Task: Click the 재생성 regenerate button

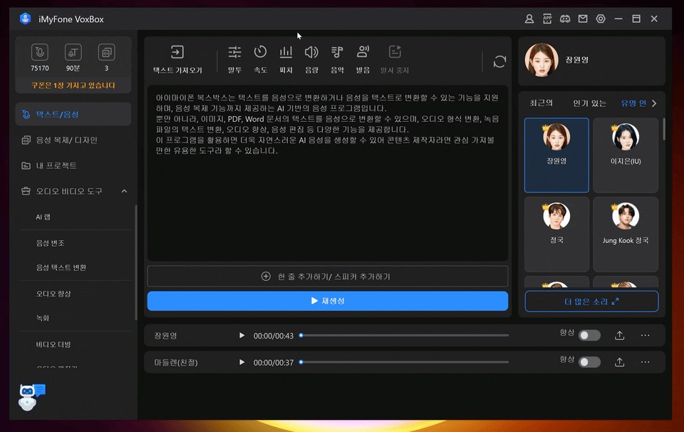Action: [328, 301]
